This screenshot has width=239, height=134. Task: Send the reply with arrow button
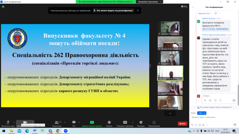(234, 100)
